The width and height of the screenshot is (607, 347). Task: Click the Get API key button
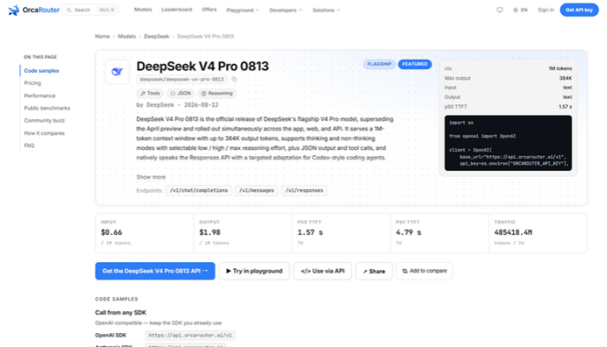[x=578, y=10]
